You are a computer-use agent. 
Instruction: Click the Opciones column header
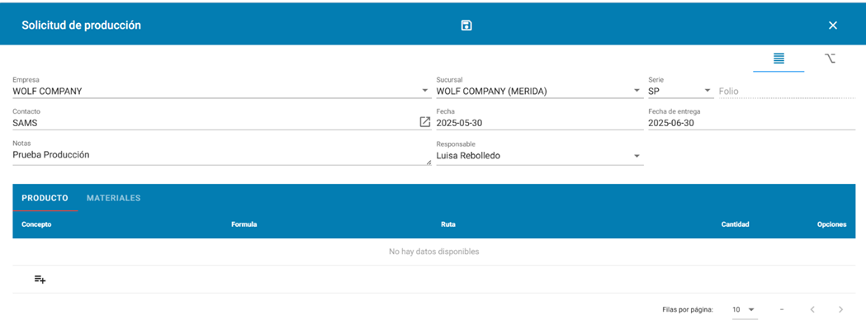832,225
